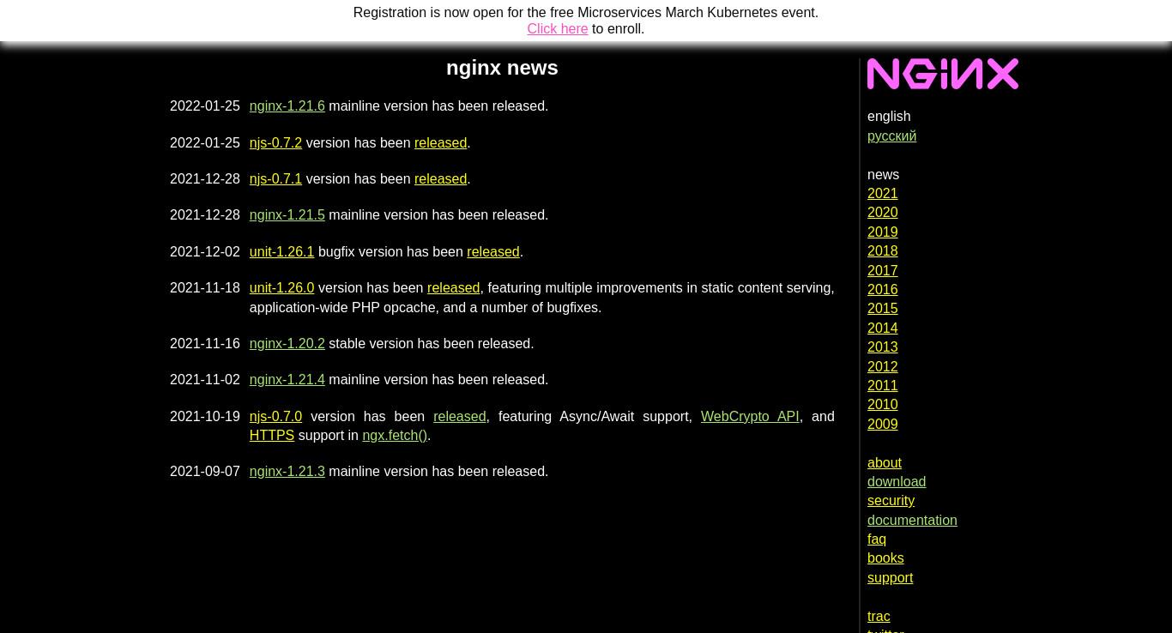Go to 2015 news archive
The height and width of the screenshot is (633, 1172).
(x=883, y=308)
